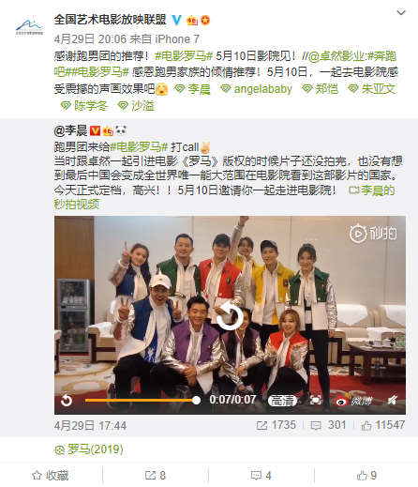Like the post with 9 likes

tap(366, 476)
